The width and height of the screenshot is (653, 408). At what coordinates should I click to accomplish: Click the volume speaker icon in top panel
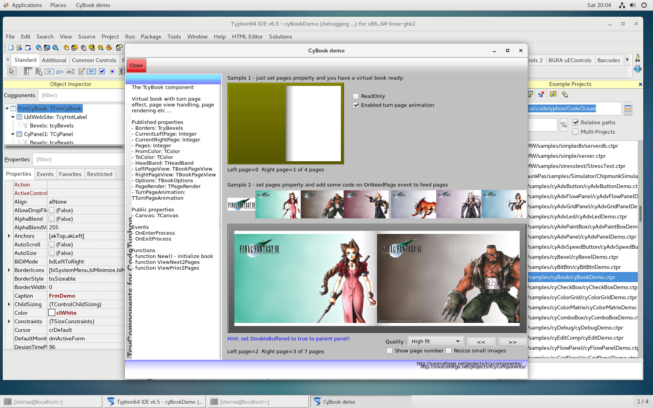[633, 5]
